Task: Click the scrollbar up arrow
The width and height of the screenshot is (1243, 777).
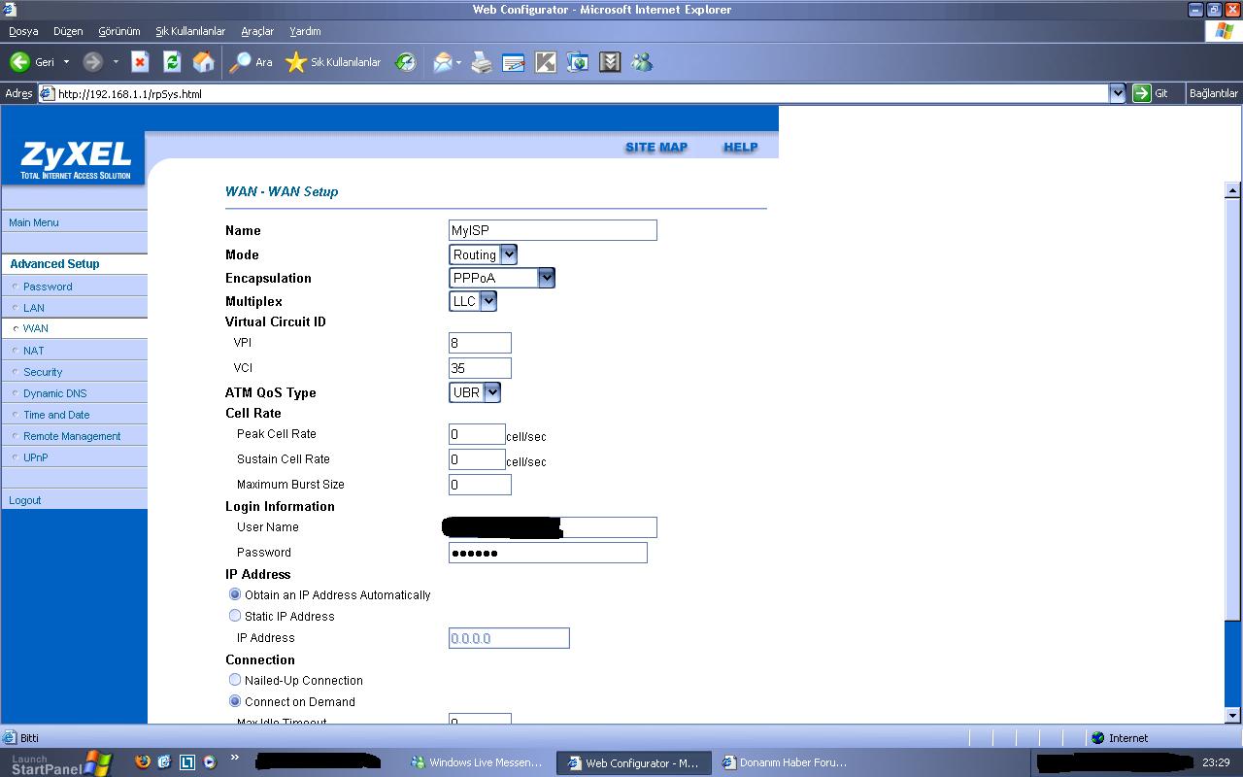Action: pyautogui.click(x=1233, y=189)
